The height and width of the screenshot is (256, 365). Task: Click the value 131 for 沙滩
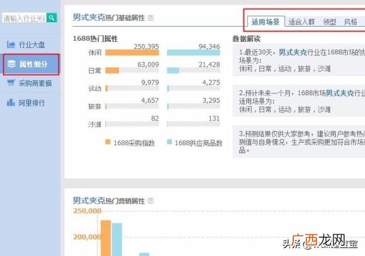coord(214,118)
